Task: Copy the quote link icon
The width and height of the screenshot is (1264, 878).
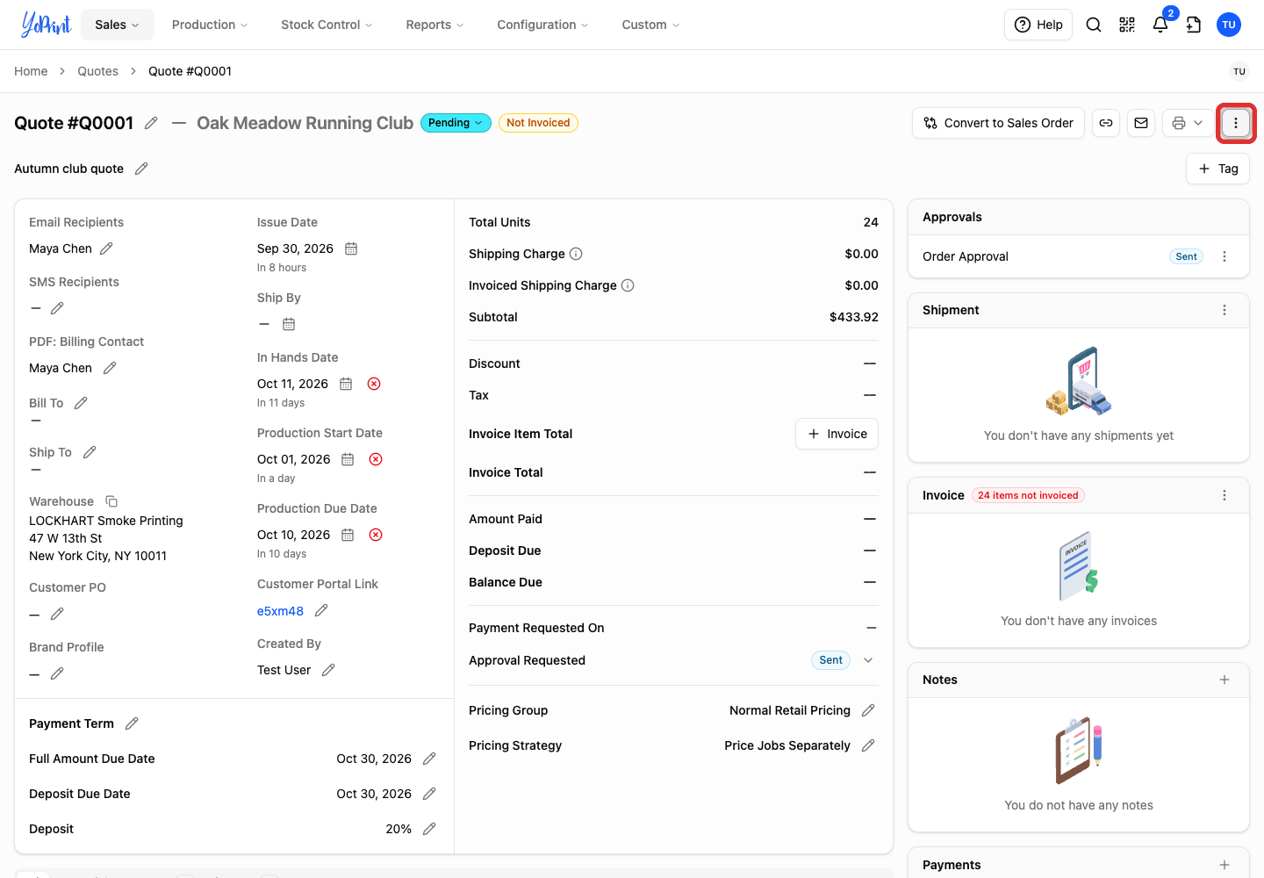Action: [x=1106, y=123]
